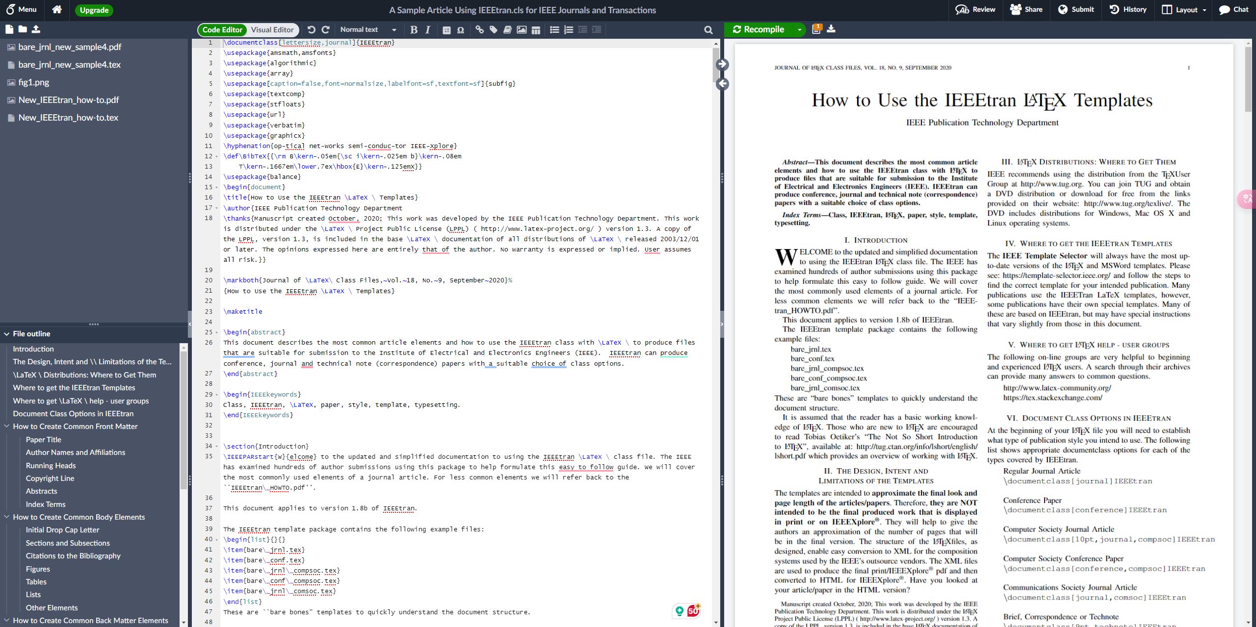Insert a symbol with the Omega icon
The image size is (1256, 627).
[x=461, y=30]
